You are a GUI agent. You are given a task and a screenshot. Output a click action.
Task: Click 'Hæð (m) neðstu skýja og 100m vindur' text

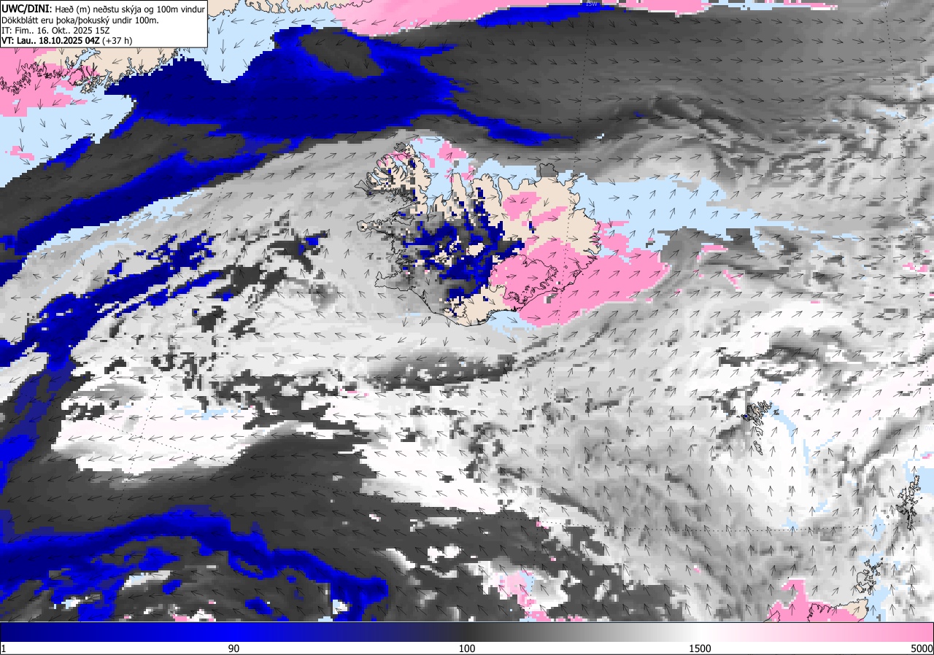[130, 8]
